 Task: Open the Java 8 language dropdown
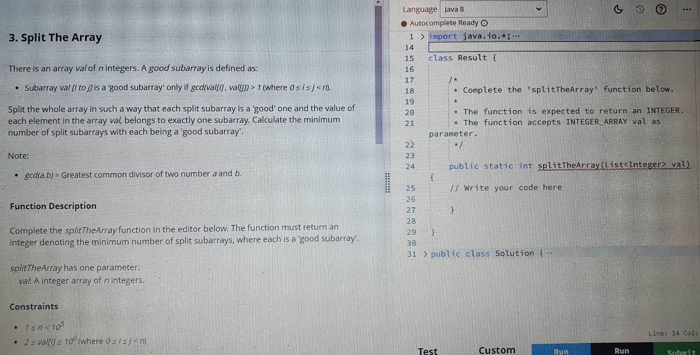pyautogui.click(x=493, y=9)
